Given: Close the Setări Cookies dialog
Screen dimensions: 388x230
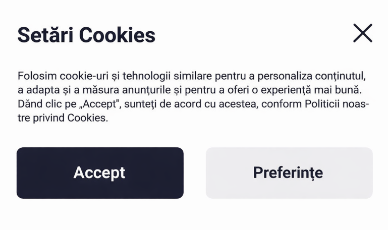Looking at the screenshot, I should 362,33.
